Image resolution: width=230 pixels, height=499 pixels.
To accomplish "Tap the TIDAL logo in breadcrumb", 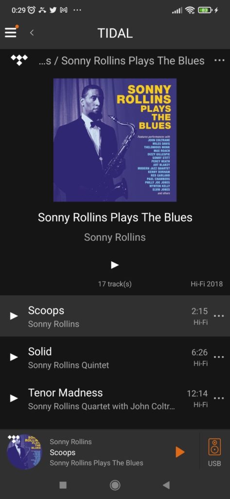I will point(19,60).
